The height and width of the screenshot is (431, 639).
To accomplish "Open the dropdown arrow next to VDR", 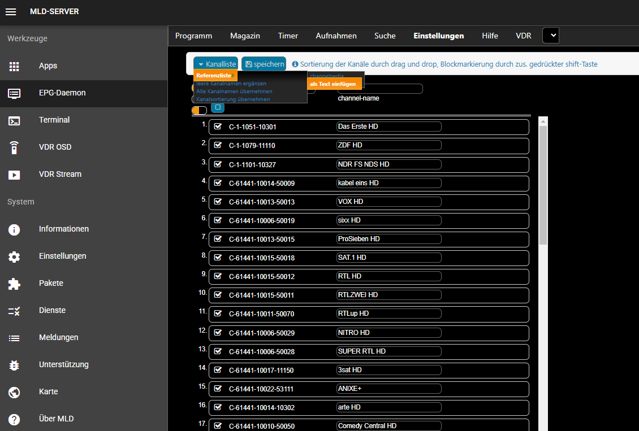I will click(x=550, y=35).
